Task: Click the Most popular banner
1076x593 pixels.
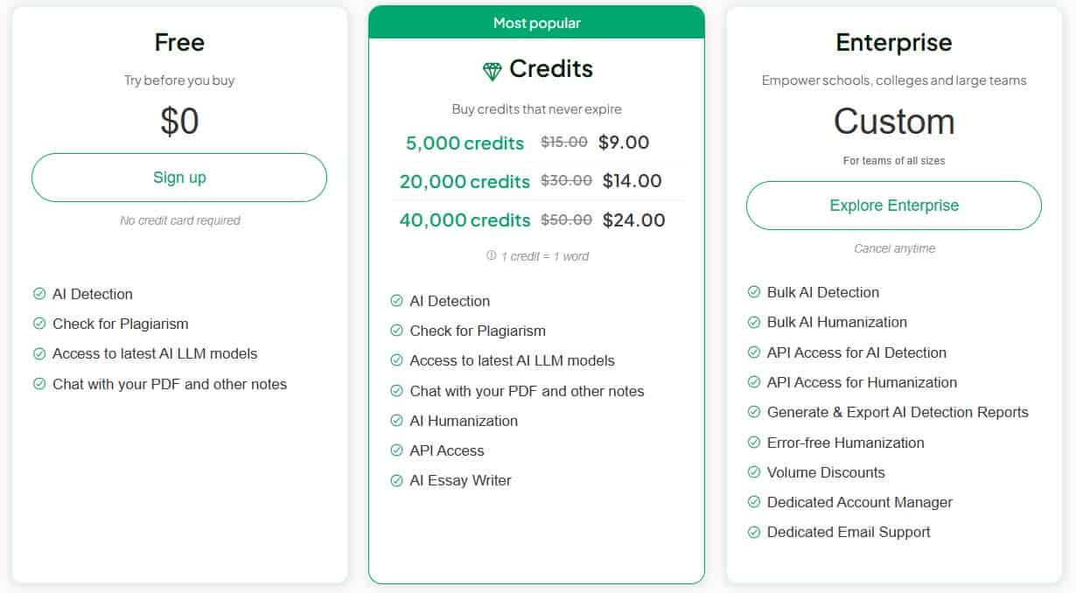Action: point(537,23)
